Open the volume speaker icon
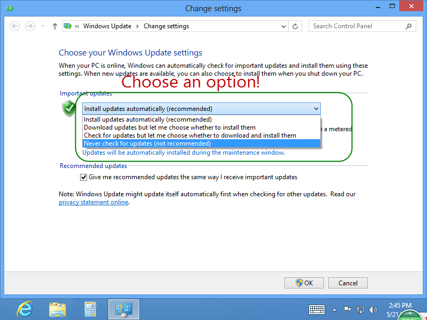 pyautogui.click(x=373, y=310)
